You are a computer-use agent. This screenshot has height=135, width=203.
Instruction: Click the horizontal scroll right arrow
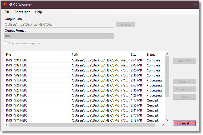(163, 125)
